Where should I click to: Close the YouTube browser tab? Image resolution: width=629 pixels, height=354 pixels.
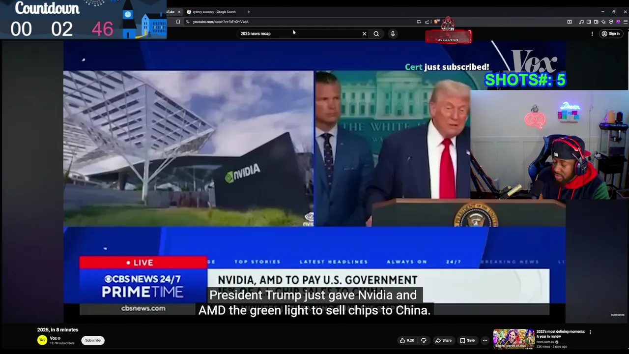click(179, 12)
